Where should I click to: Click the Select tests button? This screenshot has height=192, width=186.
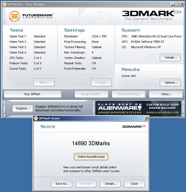44,83
